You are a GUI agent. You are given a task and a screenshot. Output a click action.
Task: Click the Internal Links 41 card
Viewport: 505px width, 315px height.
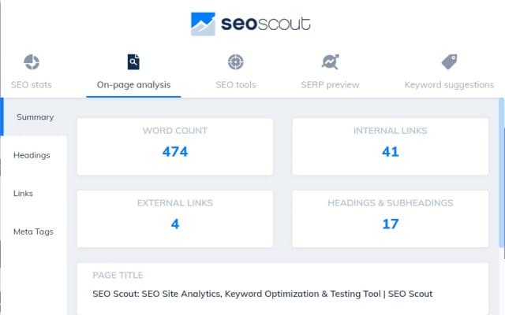(391, 147)
